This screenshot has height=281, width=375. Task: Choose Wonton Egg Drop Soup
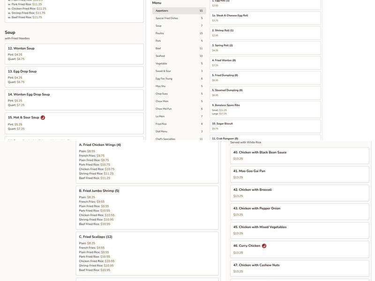(74, 99)
